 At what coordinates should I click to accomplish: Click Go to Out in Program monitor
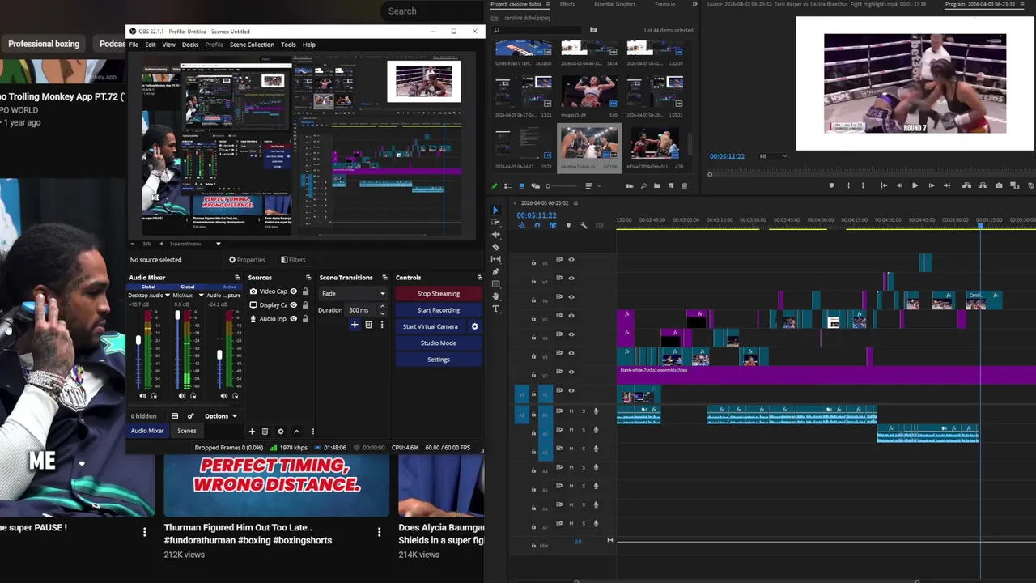tap(947, 185)
